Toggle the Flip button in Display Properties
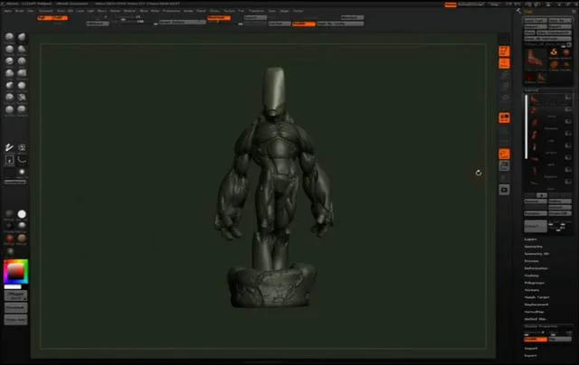 [x=560, y=339]
